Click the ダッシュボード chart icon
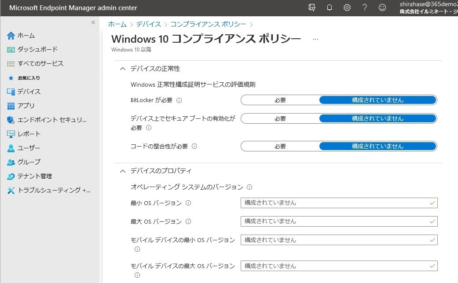 (x=11, y=50)
